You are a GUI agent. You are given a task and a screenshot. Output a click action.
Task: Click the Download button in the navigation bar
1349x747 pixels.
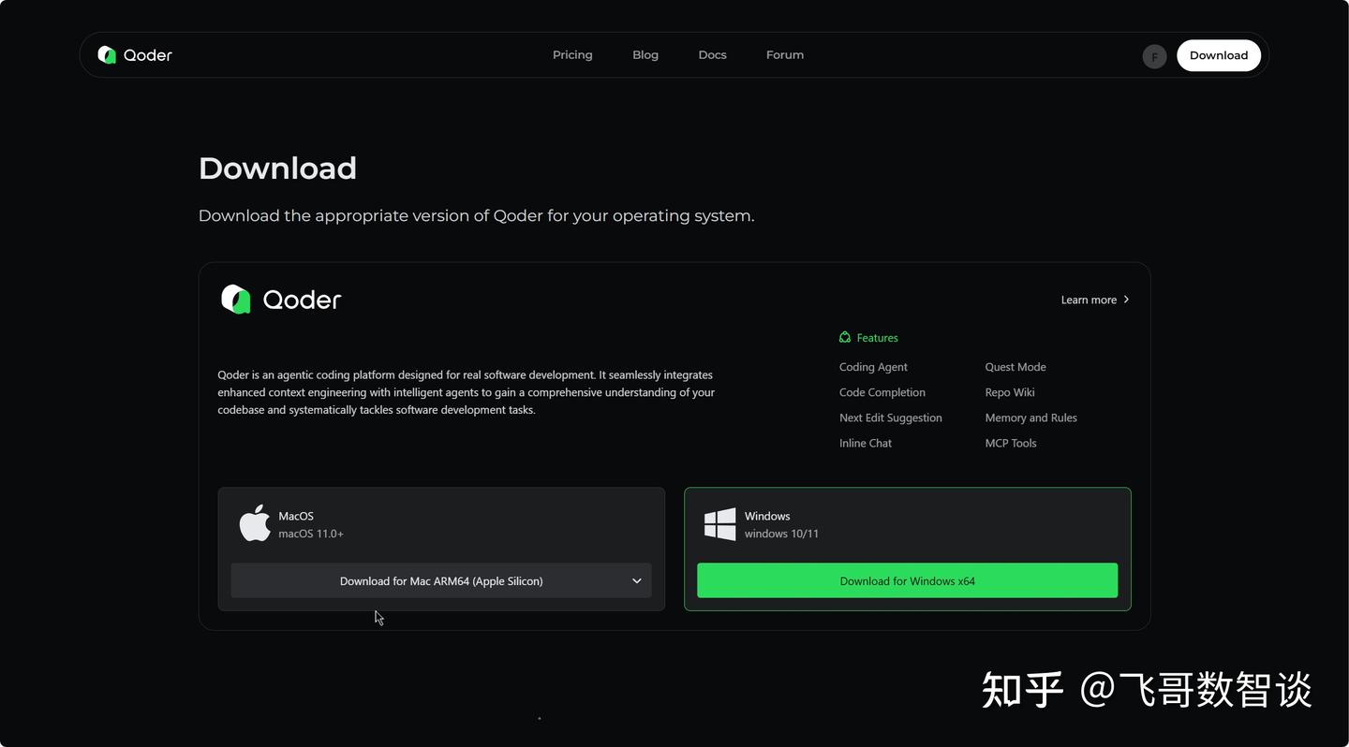point(1218,55)
